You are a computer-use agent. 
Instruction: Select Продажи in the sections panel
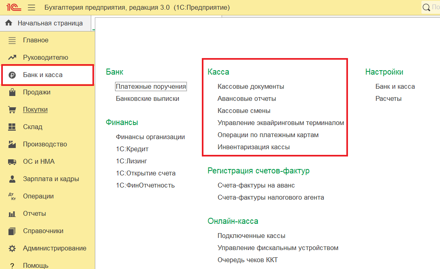37,92
